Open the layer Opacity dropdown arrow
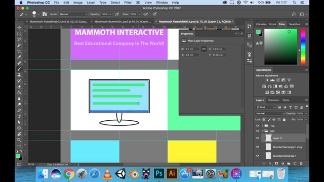This screenshot has width=324, height=182. tap(306, 113)
